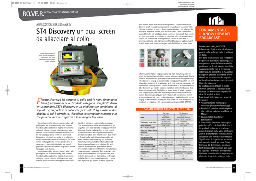Click the 'FONDAMENTALE IL KNOW HOW DEL BROADCAST' orange box
The height and width of the screenshot is (181, 256).
pos(216,34)
